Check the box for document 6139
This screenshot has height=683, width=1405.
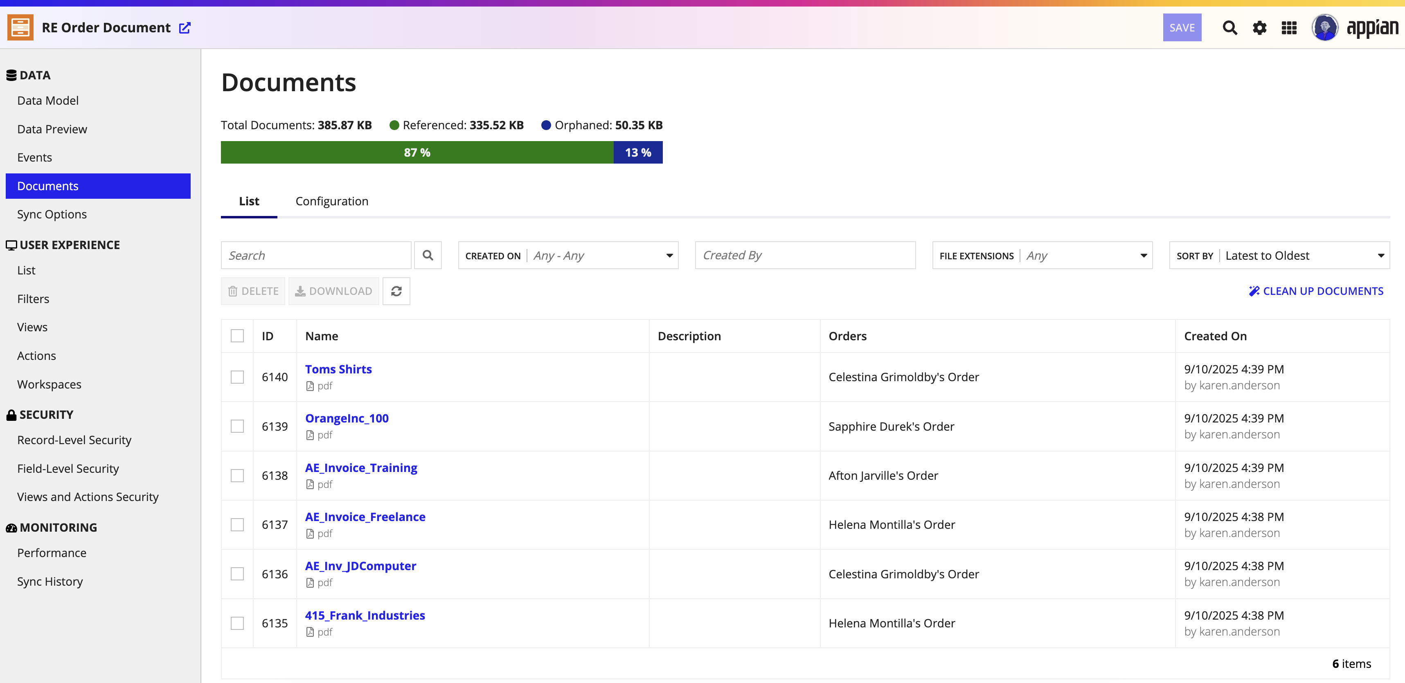[x=237, y=426]
